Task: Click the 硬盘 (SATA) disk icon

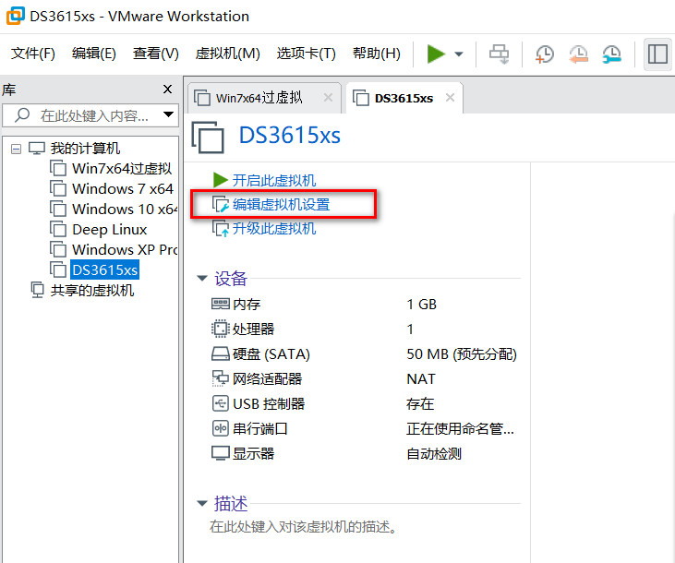Action: click(221, 353)
